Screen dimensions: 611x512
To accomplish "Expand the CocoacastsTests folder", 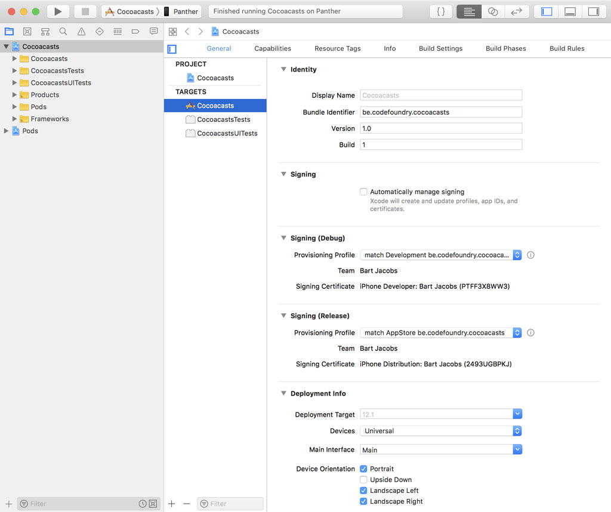I will [x=15, y=70].
